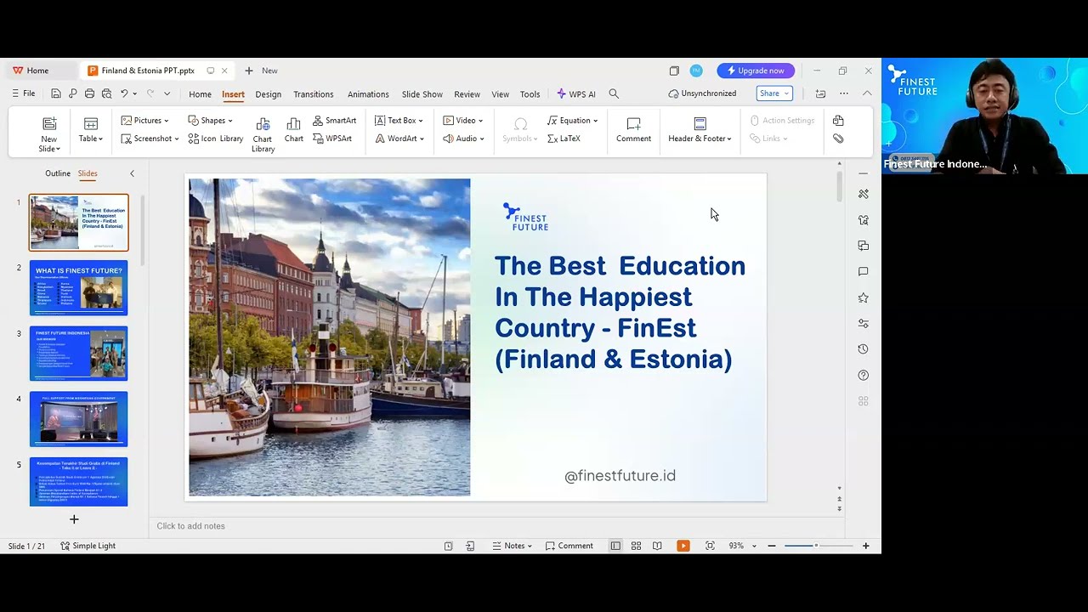Image resolution: width=1088 pixels, height=612 pixels.
Task: Insert a Chart from the ribbon
Action: tap(294, 130)
